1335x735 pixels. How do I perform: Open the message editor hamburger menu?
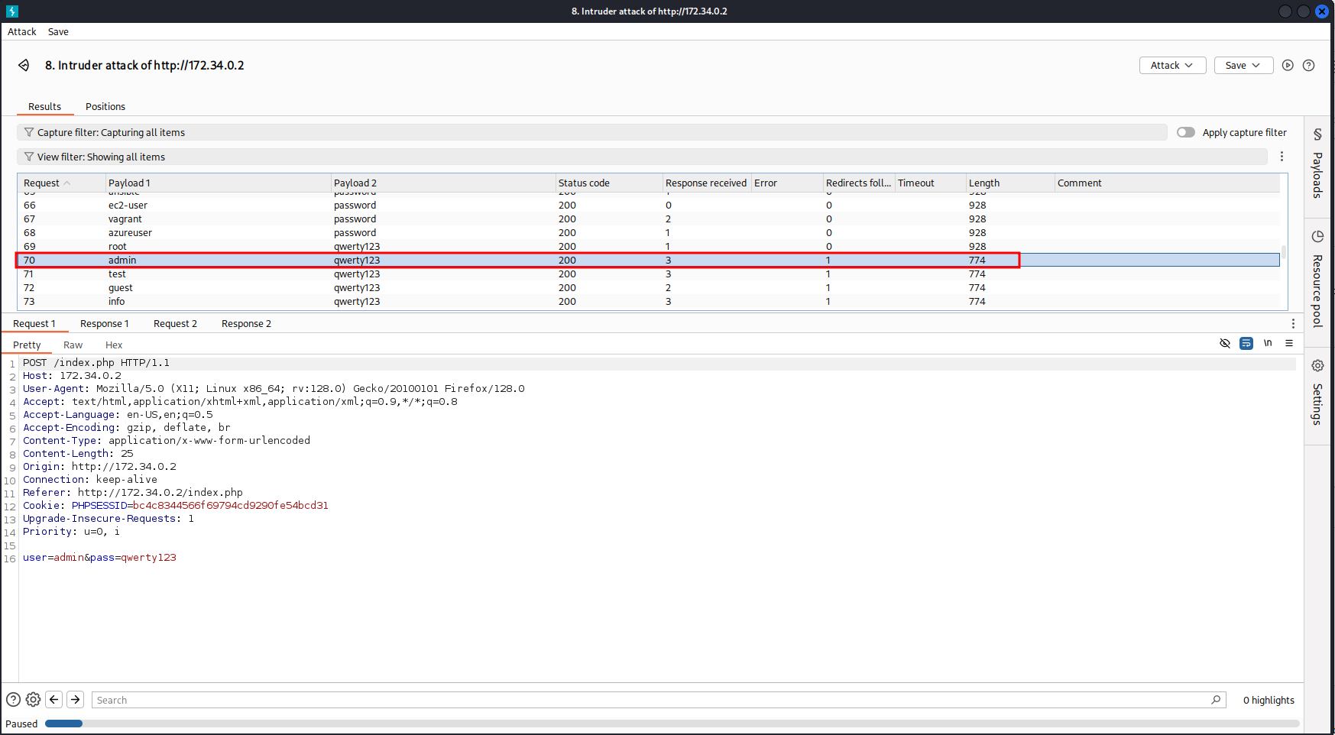1289,343
